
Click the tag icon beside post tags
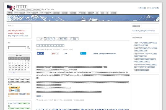[74, 100]
